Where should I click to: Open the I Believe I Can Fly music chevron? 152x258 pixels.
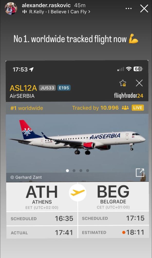[x=89, y=12]
